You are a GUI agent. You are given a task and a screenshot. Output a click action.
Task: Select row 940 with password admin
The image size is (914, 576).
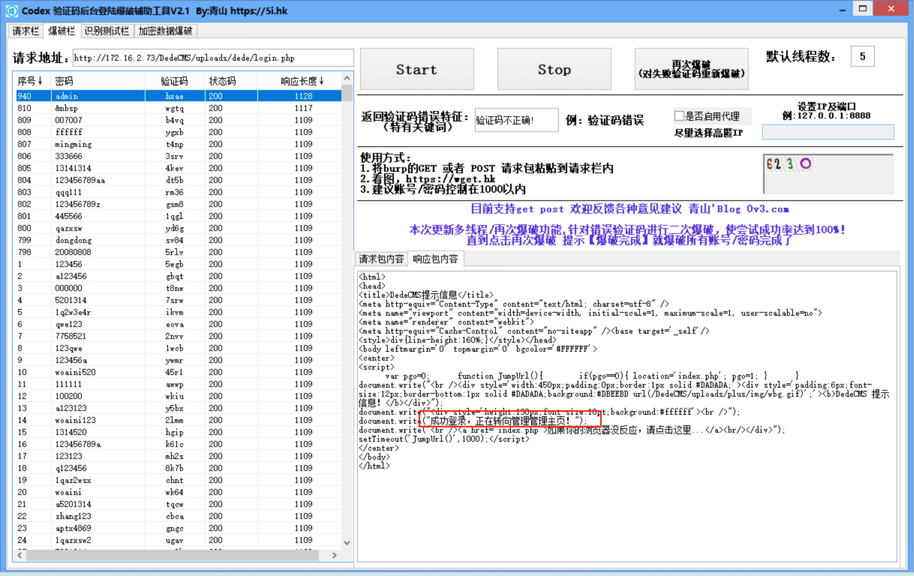pos(179,96)
